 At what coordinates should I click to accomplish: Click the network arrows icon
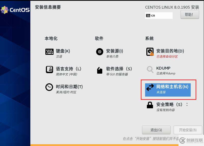150,87
